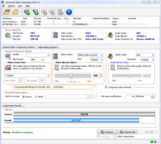Click the Audio Bitrate value stepper arrows
Viewport: 161px width, 144px height.
(x=150, y=76)
